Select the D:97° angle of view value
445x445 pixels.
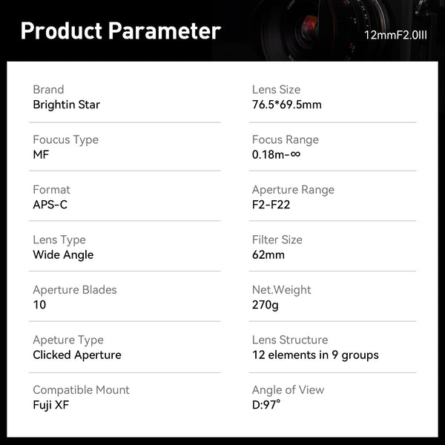pos(266,405)
